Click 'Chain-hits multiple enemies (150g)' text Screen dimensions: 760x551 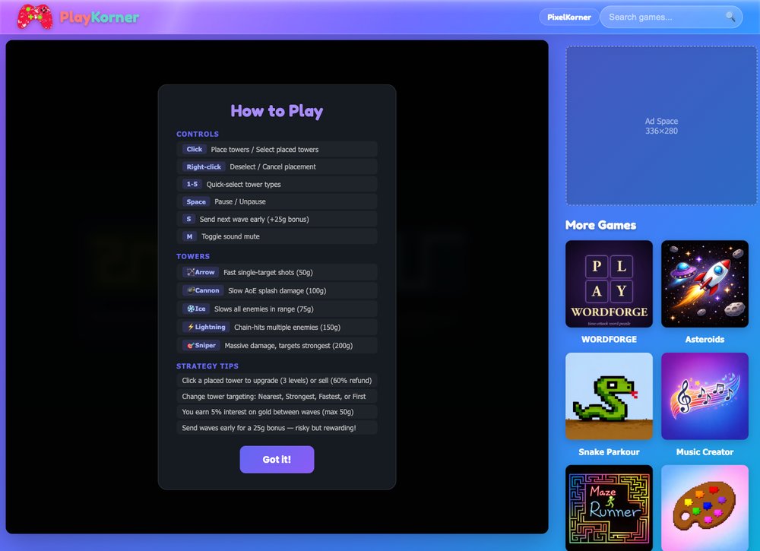(x=287, y=328)
